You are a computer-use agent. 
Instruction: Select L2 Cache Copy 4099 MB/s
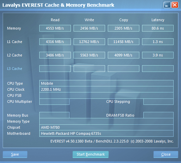pyautogui.click(x=124, y=55)
